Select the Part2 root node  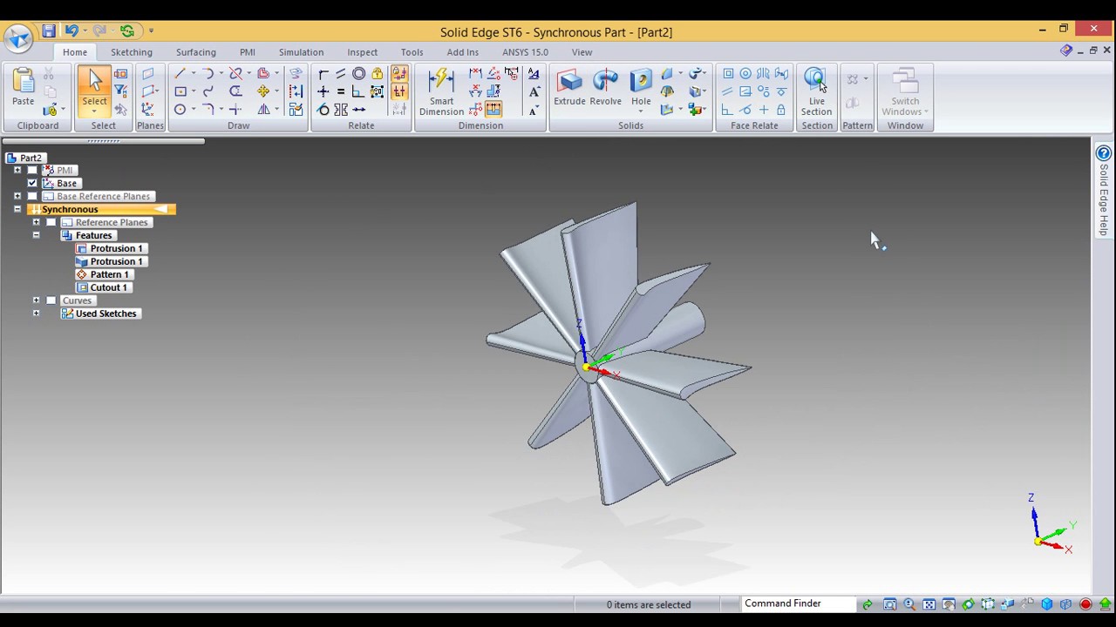tap(24, 158)
